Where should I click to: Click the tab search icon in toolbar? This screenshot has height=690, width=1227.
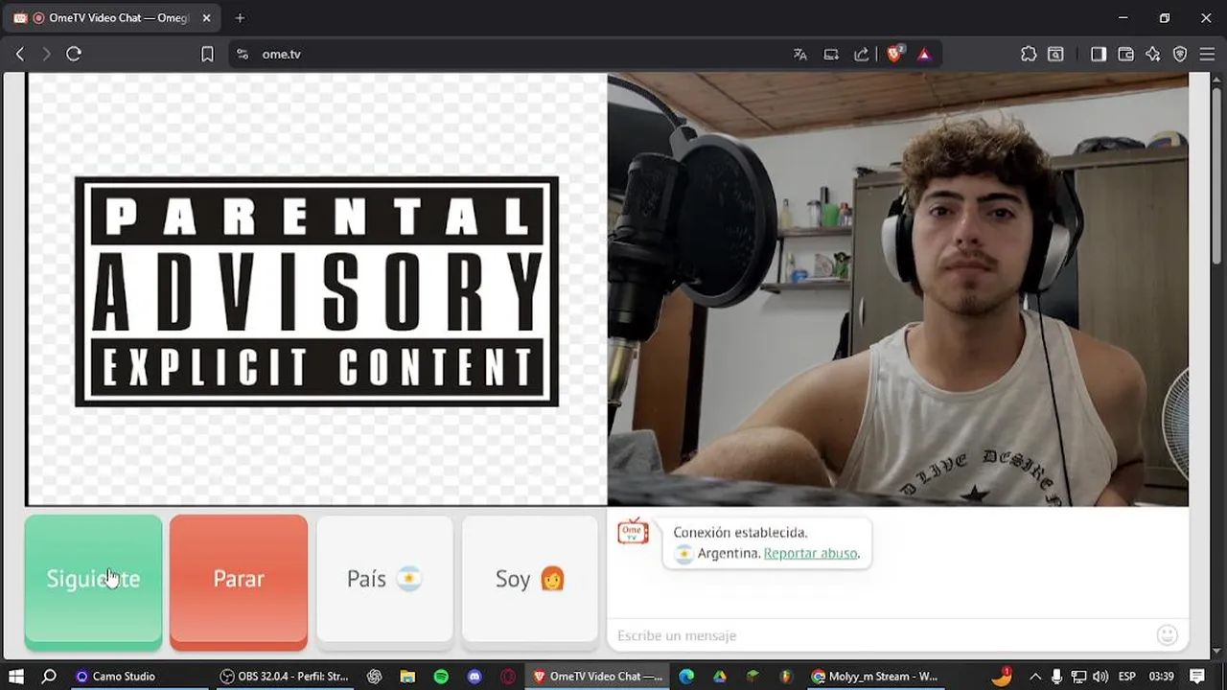coord(1055,55)
